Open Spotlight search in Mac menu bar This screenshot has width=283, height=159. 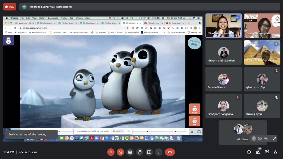[x=190, y=18]
